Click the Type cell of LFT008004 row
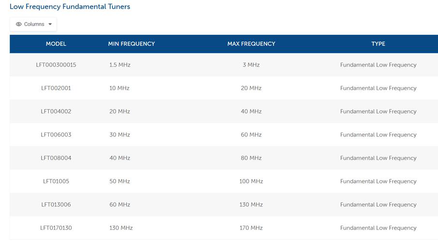 tap(378, 158)
